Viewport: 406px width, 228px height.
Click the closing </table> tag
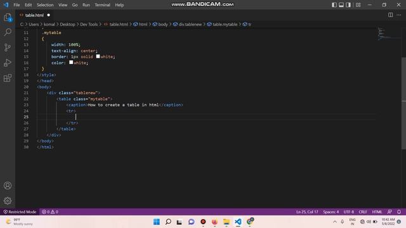pyautogui.click(x=66, y=129)
